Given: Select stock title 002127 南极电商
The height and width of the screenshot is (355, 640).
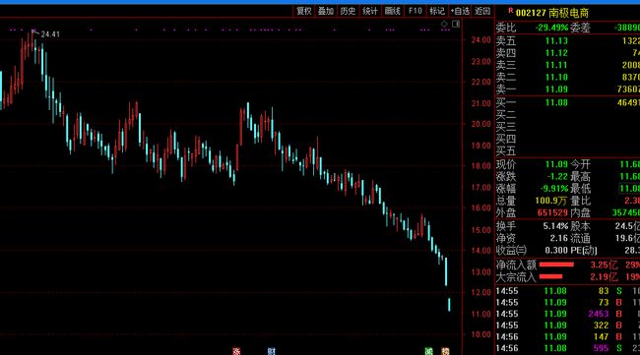Looking at the screenshot, I should pos(552,13).
